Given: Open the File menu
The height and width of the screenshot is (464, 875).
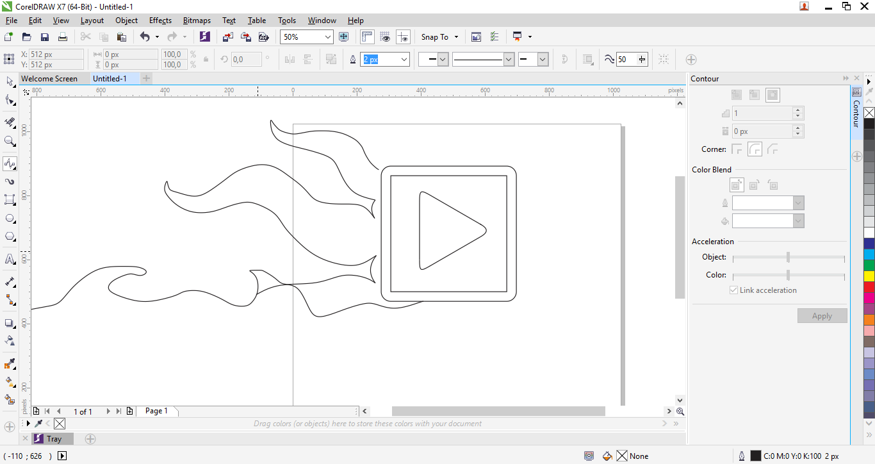Looking at the screenshot, I should click(x=12, y=21).
